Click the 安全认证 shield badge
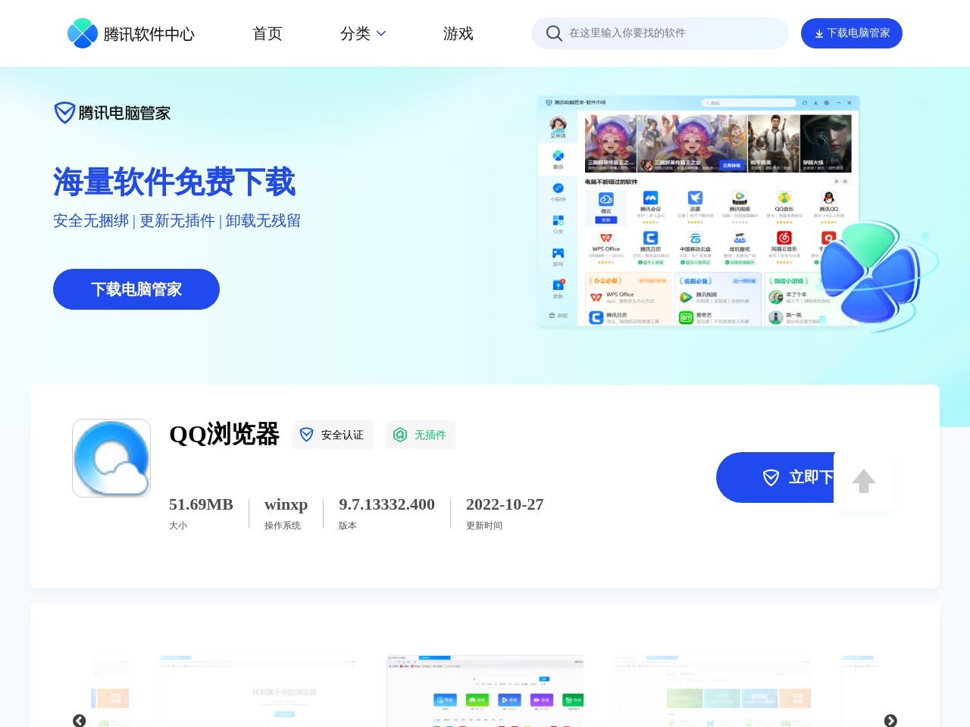Viewport: 970px width, 727px height. 333,435
